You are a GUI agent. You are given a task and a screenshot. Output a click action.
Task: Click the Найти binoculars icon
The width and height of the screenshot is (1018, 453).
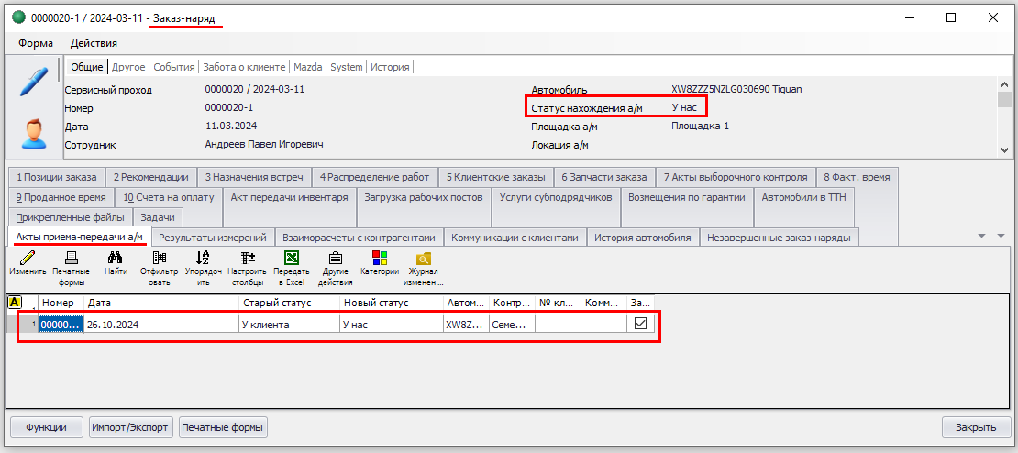(x=116, y=259)
